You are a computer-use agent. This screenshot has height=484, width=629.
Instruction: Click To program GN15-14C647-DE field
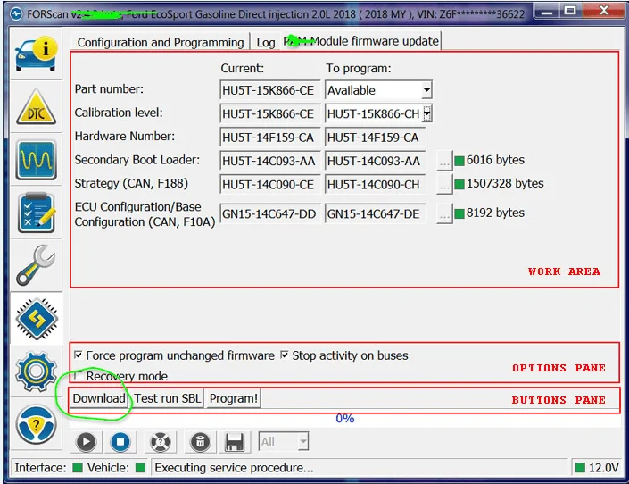click(376, 213)
